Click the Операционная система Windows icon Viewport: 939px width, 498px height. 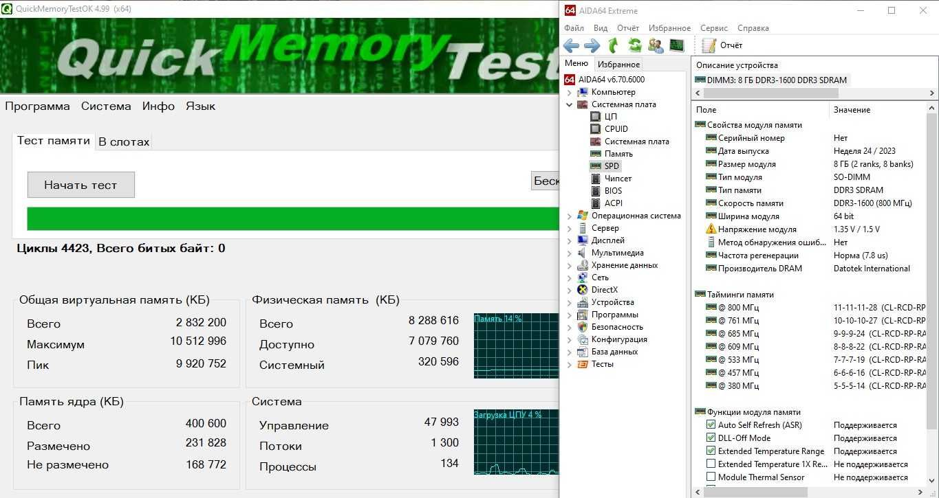click(x=583, y=216)
